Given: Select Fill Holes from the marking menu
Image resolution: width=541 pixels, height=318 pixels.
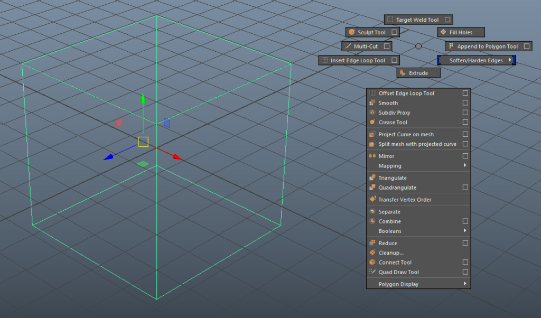Looking at the screenshot, I should [x=461, y=32].
